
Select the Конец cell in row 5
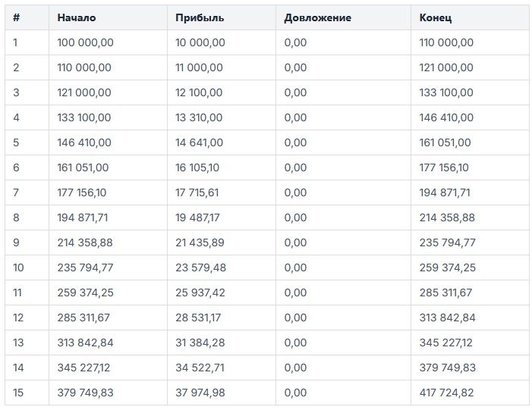(445, 142)
